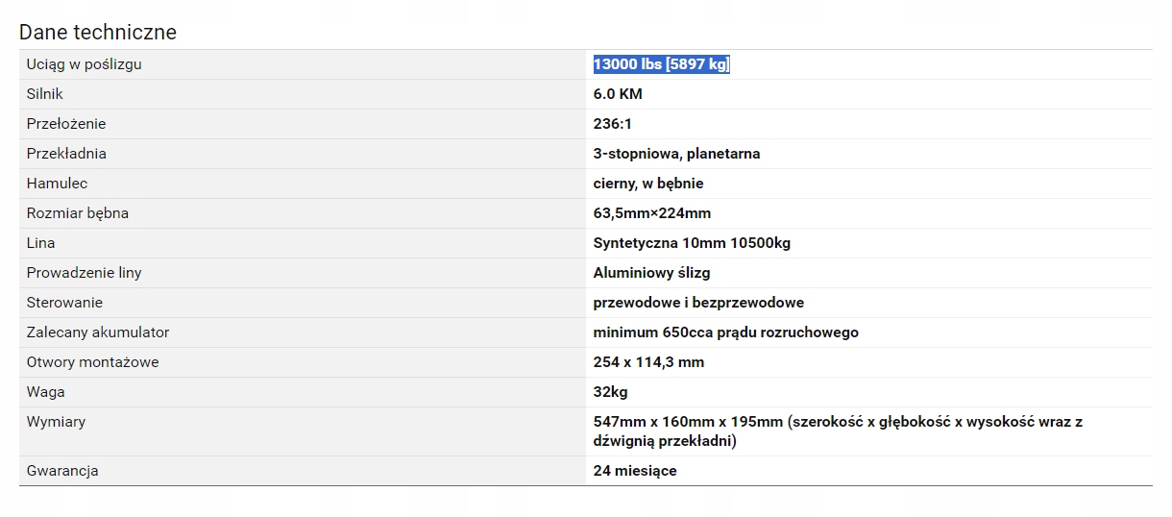This screenshot has width=1172, height=517.
Task: Click the 'Uciąg w poślizgu' row label
Action: pyautogui.click(x=85, y=64)
